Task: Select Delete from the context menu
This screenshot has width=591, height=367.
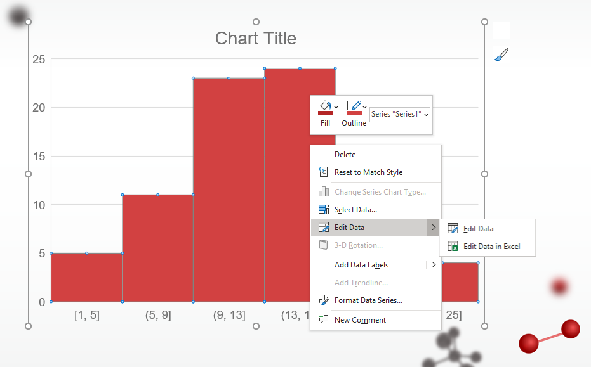Action: pyautogui.click(x=345, y=154)
